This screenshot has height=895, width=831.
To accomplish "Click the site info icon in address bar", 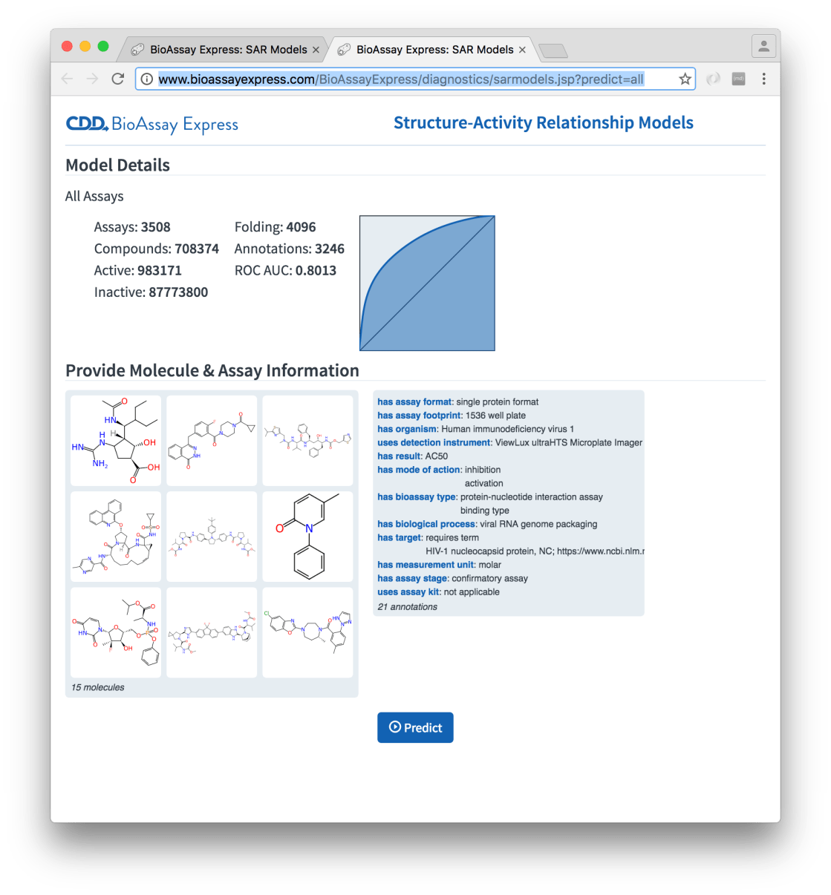I will 147,79.
